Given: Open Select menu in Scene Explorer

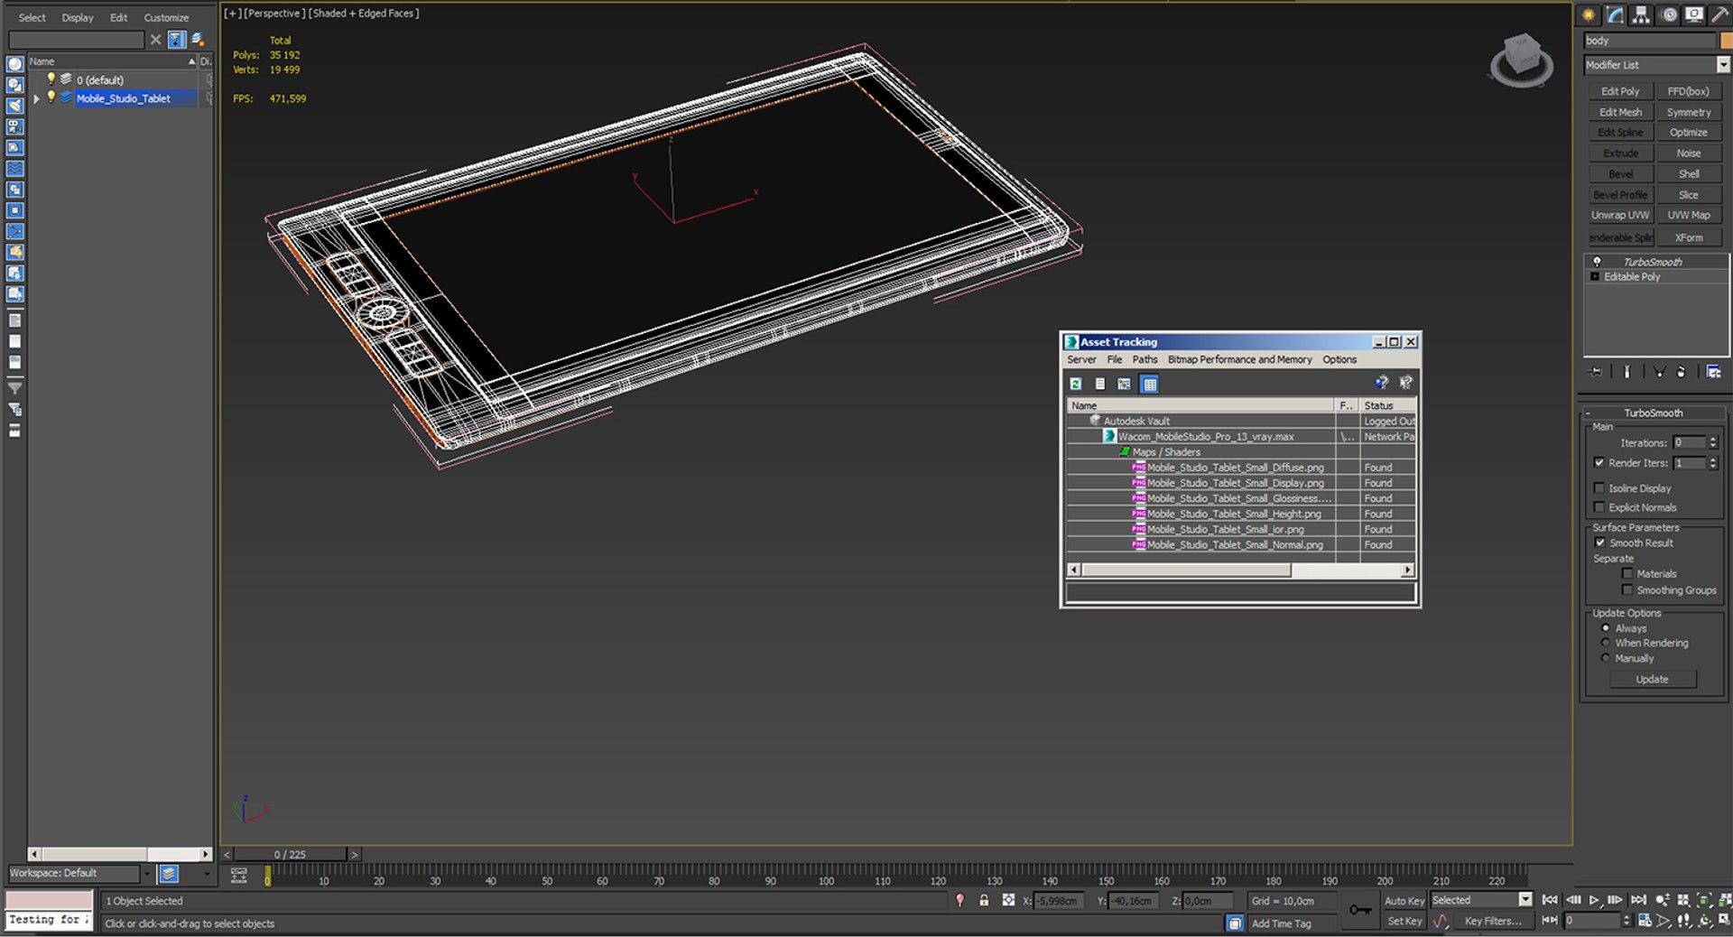Looking at the screenshot, I should pos(32,17).
